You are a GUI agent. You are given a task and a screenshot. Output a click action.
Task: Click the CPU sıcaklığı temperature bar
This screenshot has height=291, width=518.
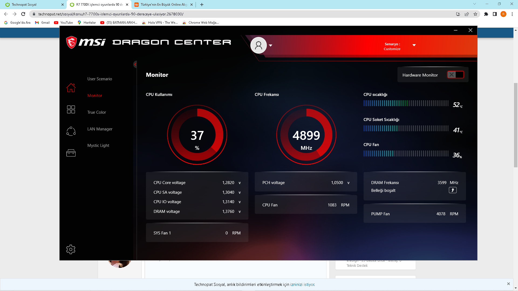click(406, 103)
